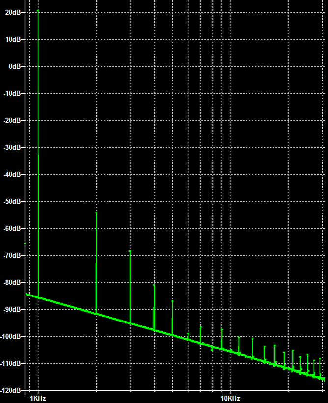Click the fifth harmonic peak tip near -87dB

coord(172,301)
